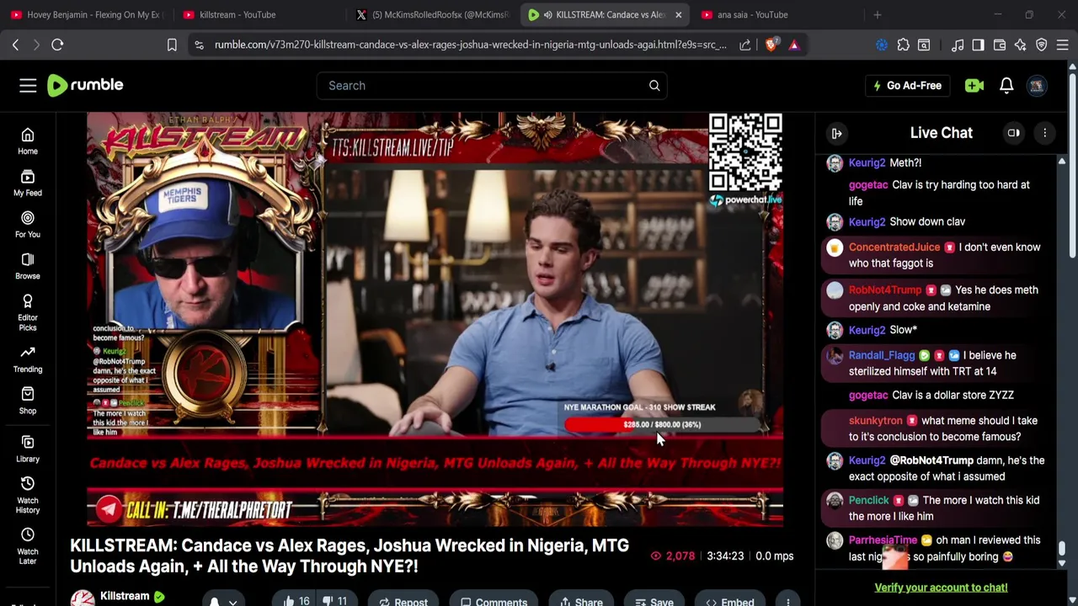
Task: Open the notifications bell
Action: [1006, 85]
